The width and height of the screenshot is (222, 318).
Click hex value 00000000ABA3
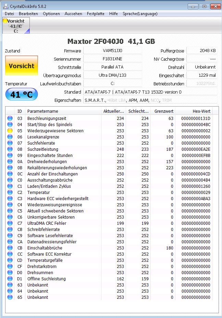click(x=196, y=198)
